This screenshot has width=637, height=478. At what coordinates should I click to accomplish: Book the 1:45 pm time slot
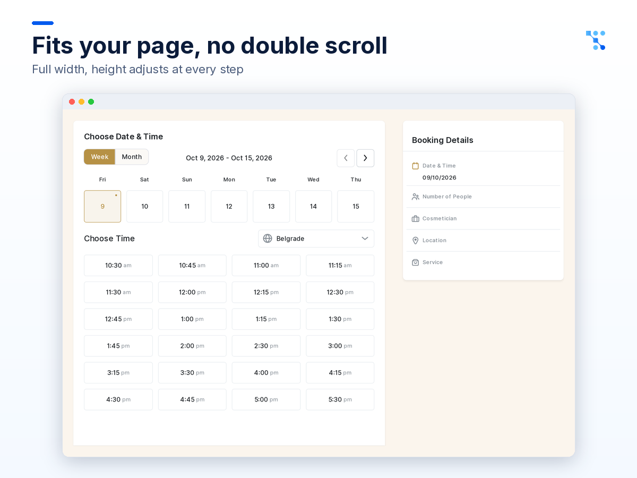(x=118, y=346)
